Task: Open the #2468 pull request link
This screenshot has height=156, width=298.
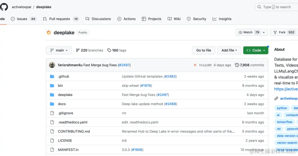Action: [171, 104]
